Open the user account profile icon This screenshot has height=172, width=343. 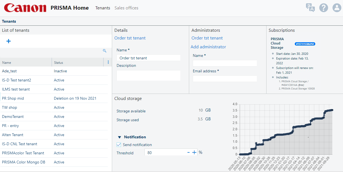[x=337, y=8]
